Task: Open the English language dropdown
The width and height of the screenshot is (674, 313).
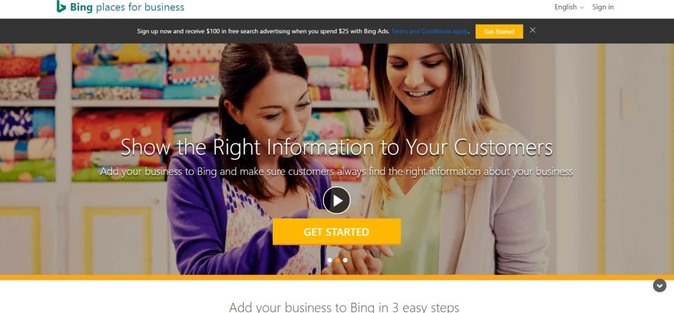Action: tap(569, 7)
